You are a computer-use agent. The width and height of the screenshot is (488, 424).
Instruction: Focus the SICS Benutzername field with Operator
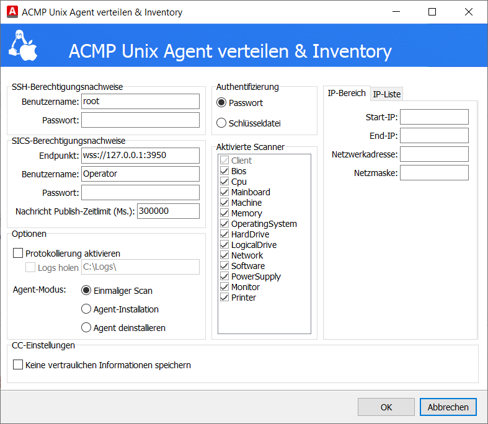[x=140, y=174]
